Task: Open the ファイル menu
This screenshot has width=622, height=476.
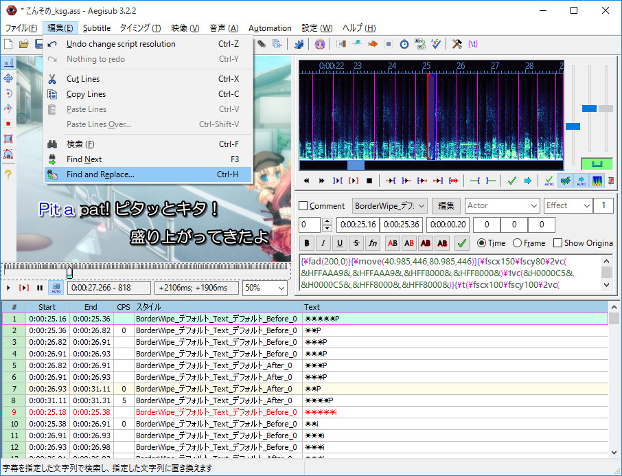Action: pos(21,28)
